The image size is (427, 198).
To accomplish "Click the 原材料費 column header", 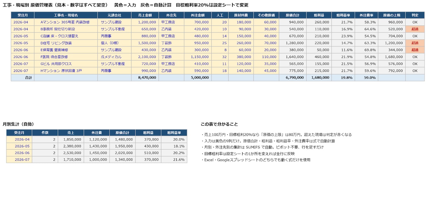I will coord(241,15).
